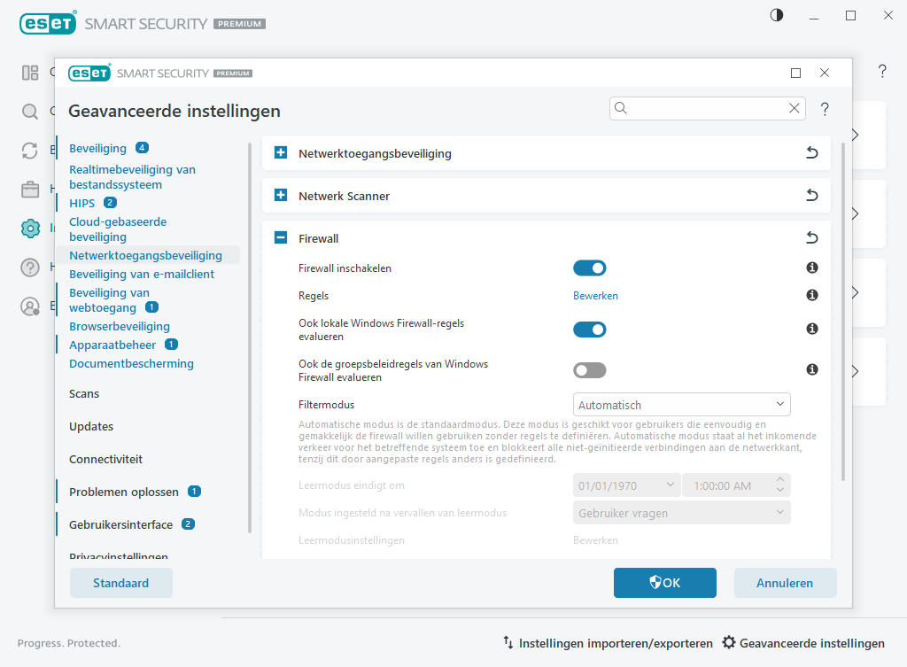Turn off local Windows Firewall rules evaluation
907x667 pixels.
click(x=589, y=330)
